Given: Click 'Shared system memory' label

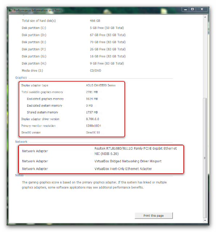Looking at the screenshot, I should [42, 112].
